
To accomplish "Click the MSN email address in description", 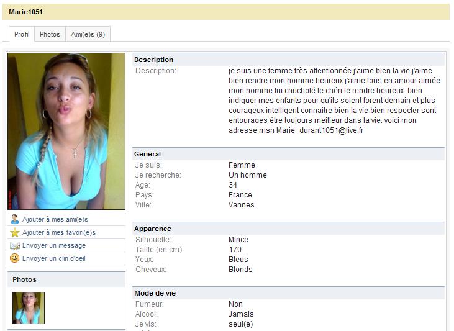I will 320,130.
